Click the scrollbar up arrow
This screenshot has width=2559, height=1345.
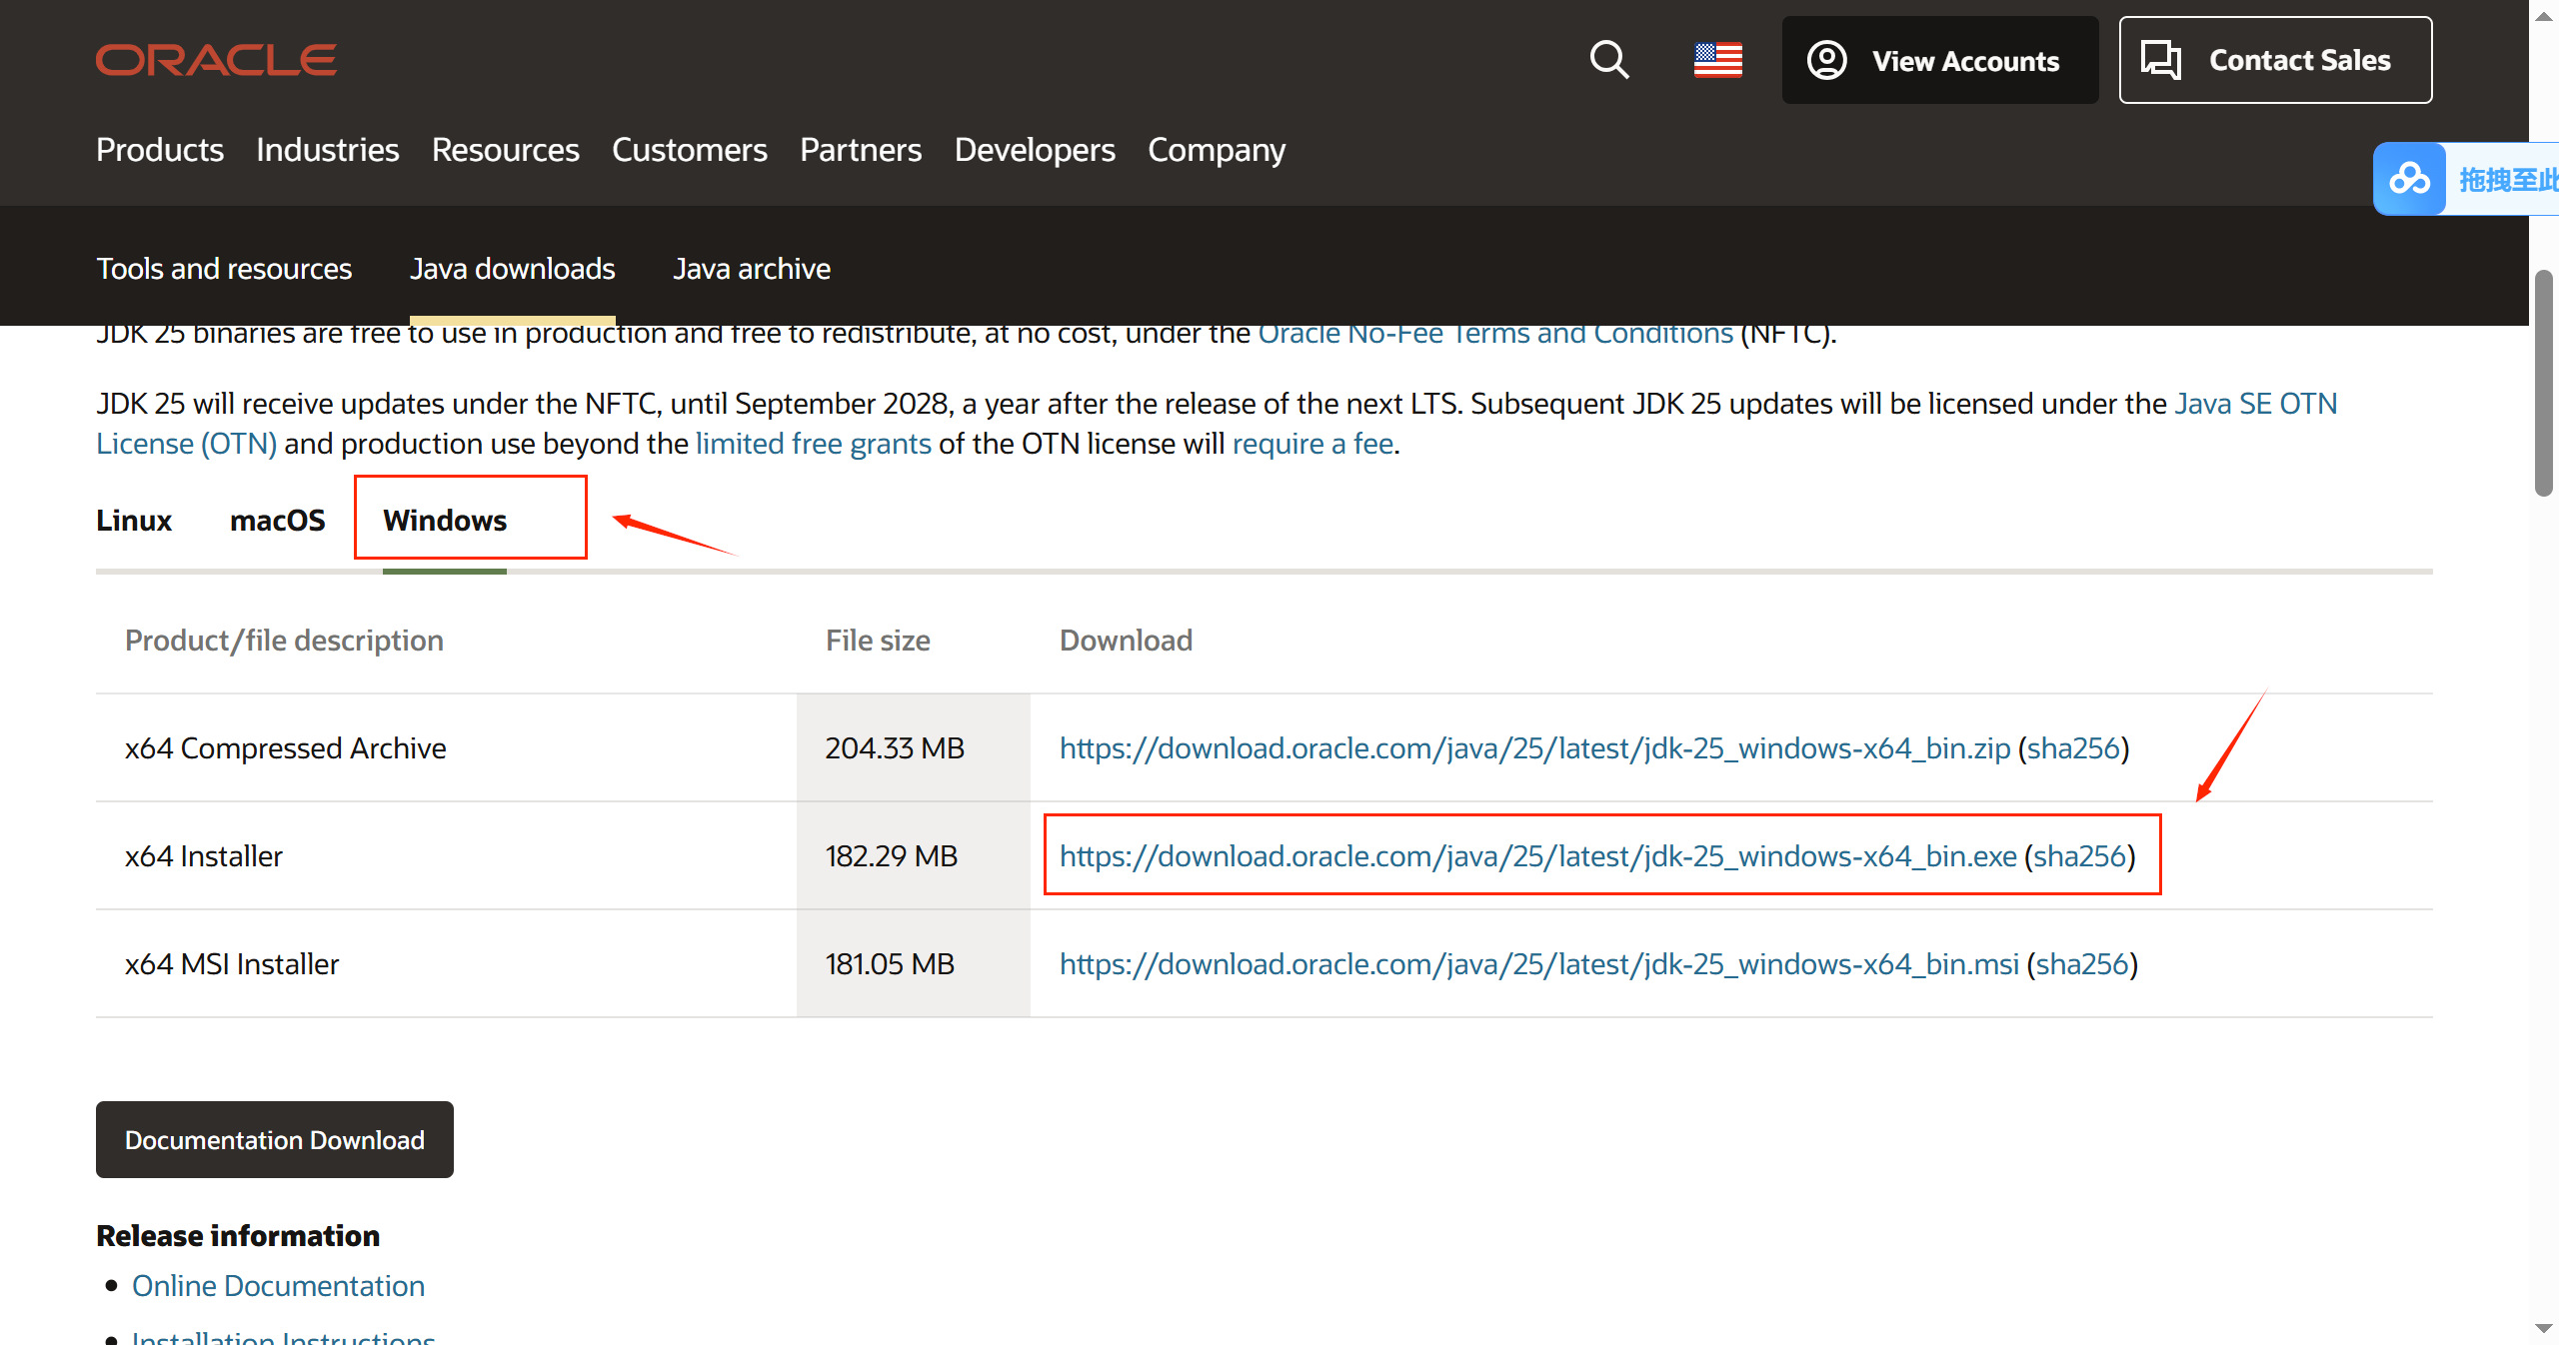point(2543,17)
